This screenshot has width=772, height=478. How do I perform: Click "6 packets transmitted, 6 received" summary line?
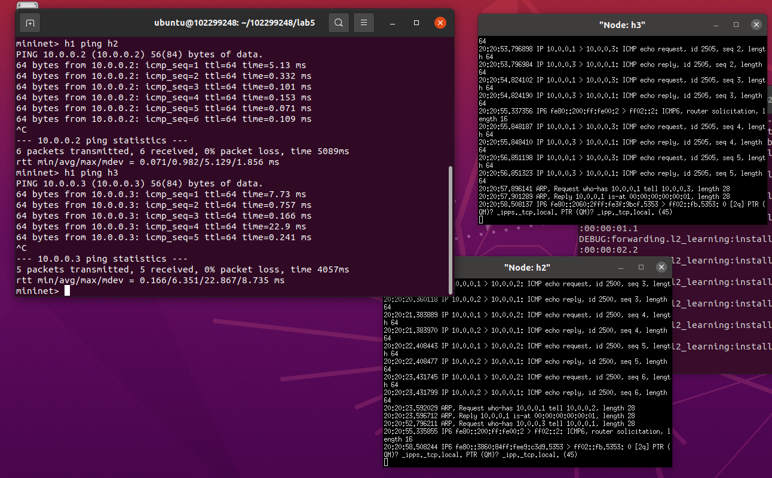183,151
